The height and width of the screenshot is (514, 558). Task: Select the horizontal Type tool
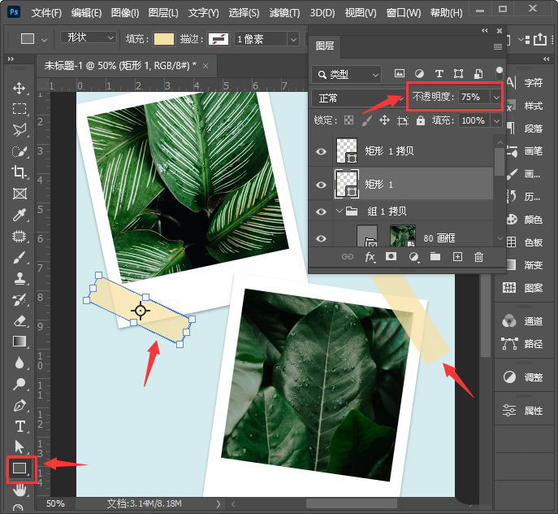pos(19,426)
